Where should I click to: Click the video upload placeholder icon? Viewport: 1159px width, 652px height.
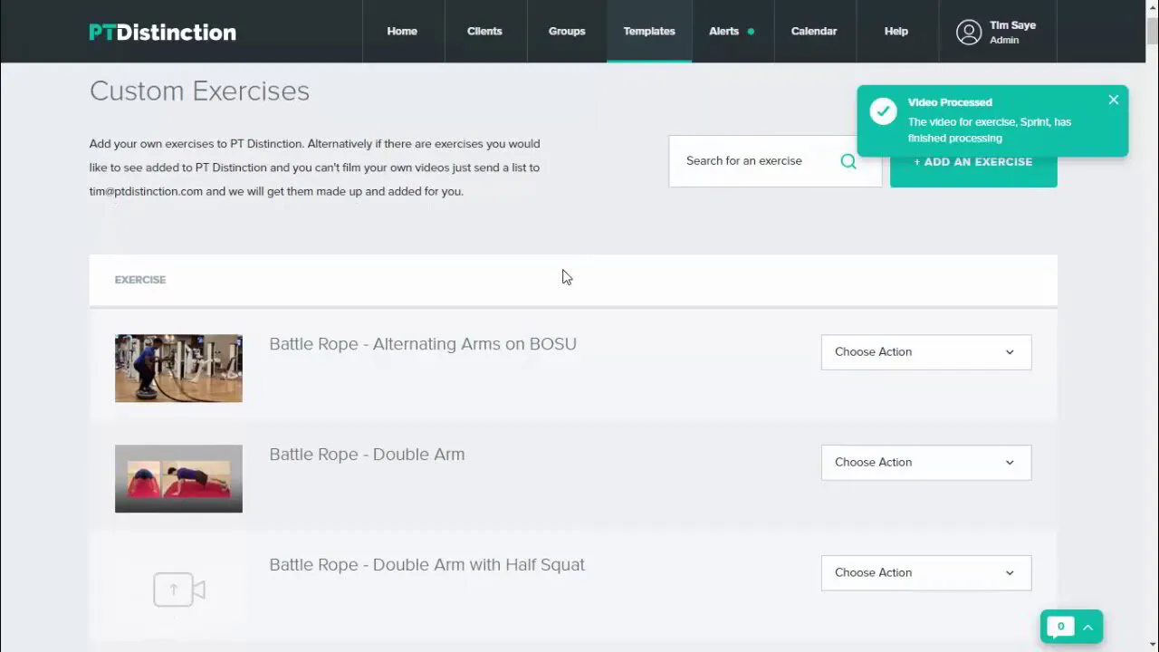click(178, 590)
